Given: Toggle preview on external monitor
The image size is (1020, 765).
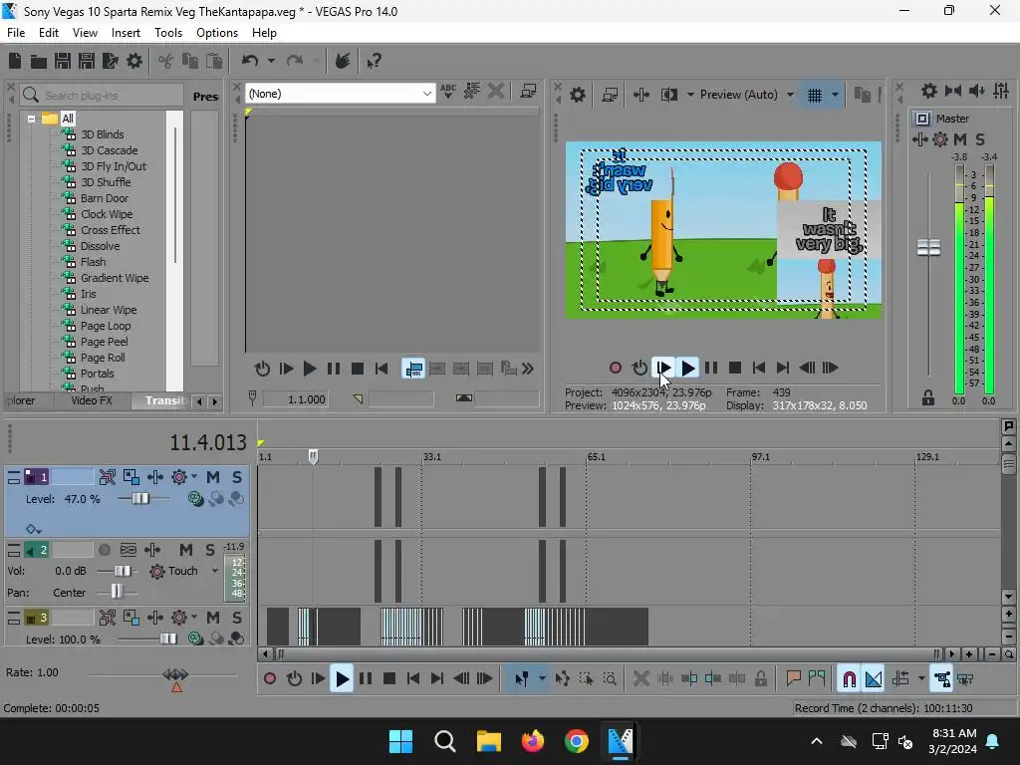Looking at the screenshot, I should click(610, 95).
